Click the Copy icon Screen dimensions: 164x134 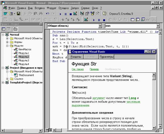pyautogui.click(x=30, y=14)
